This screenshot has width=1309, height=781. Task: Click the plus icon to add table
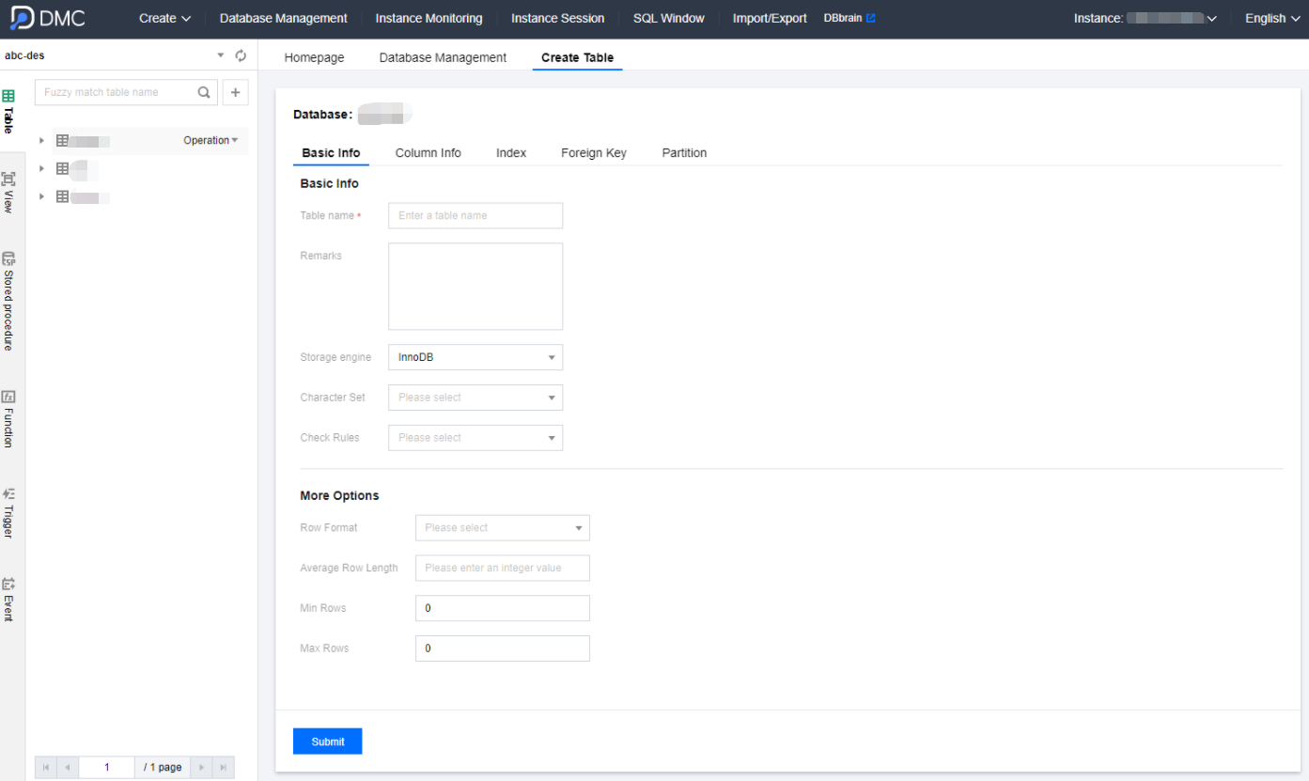tap(235, 92)
